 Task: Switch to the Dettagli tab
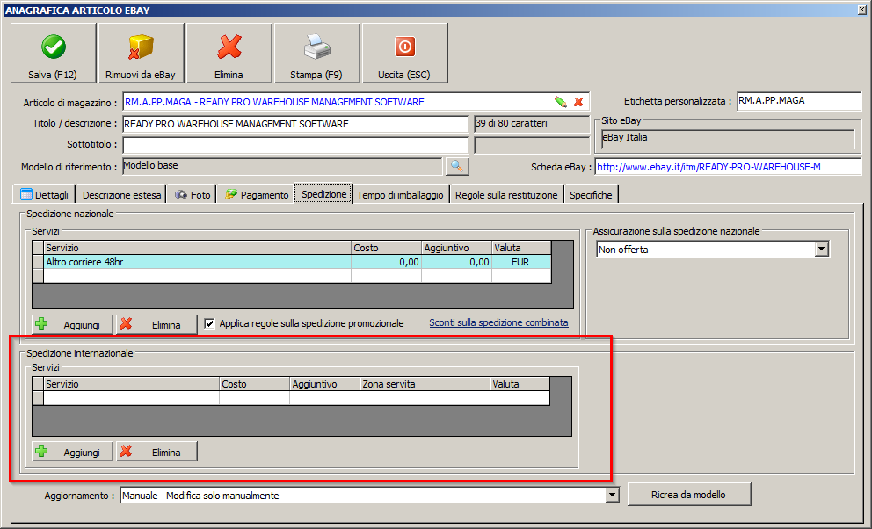point(44,194)
